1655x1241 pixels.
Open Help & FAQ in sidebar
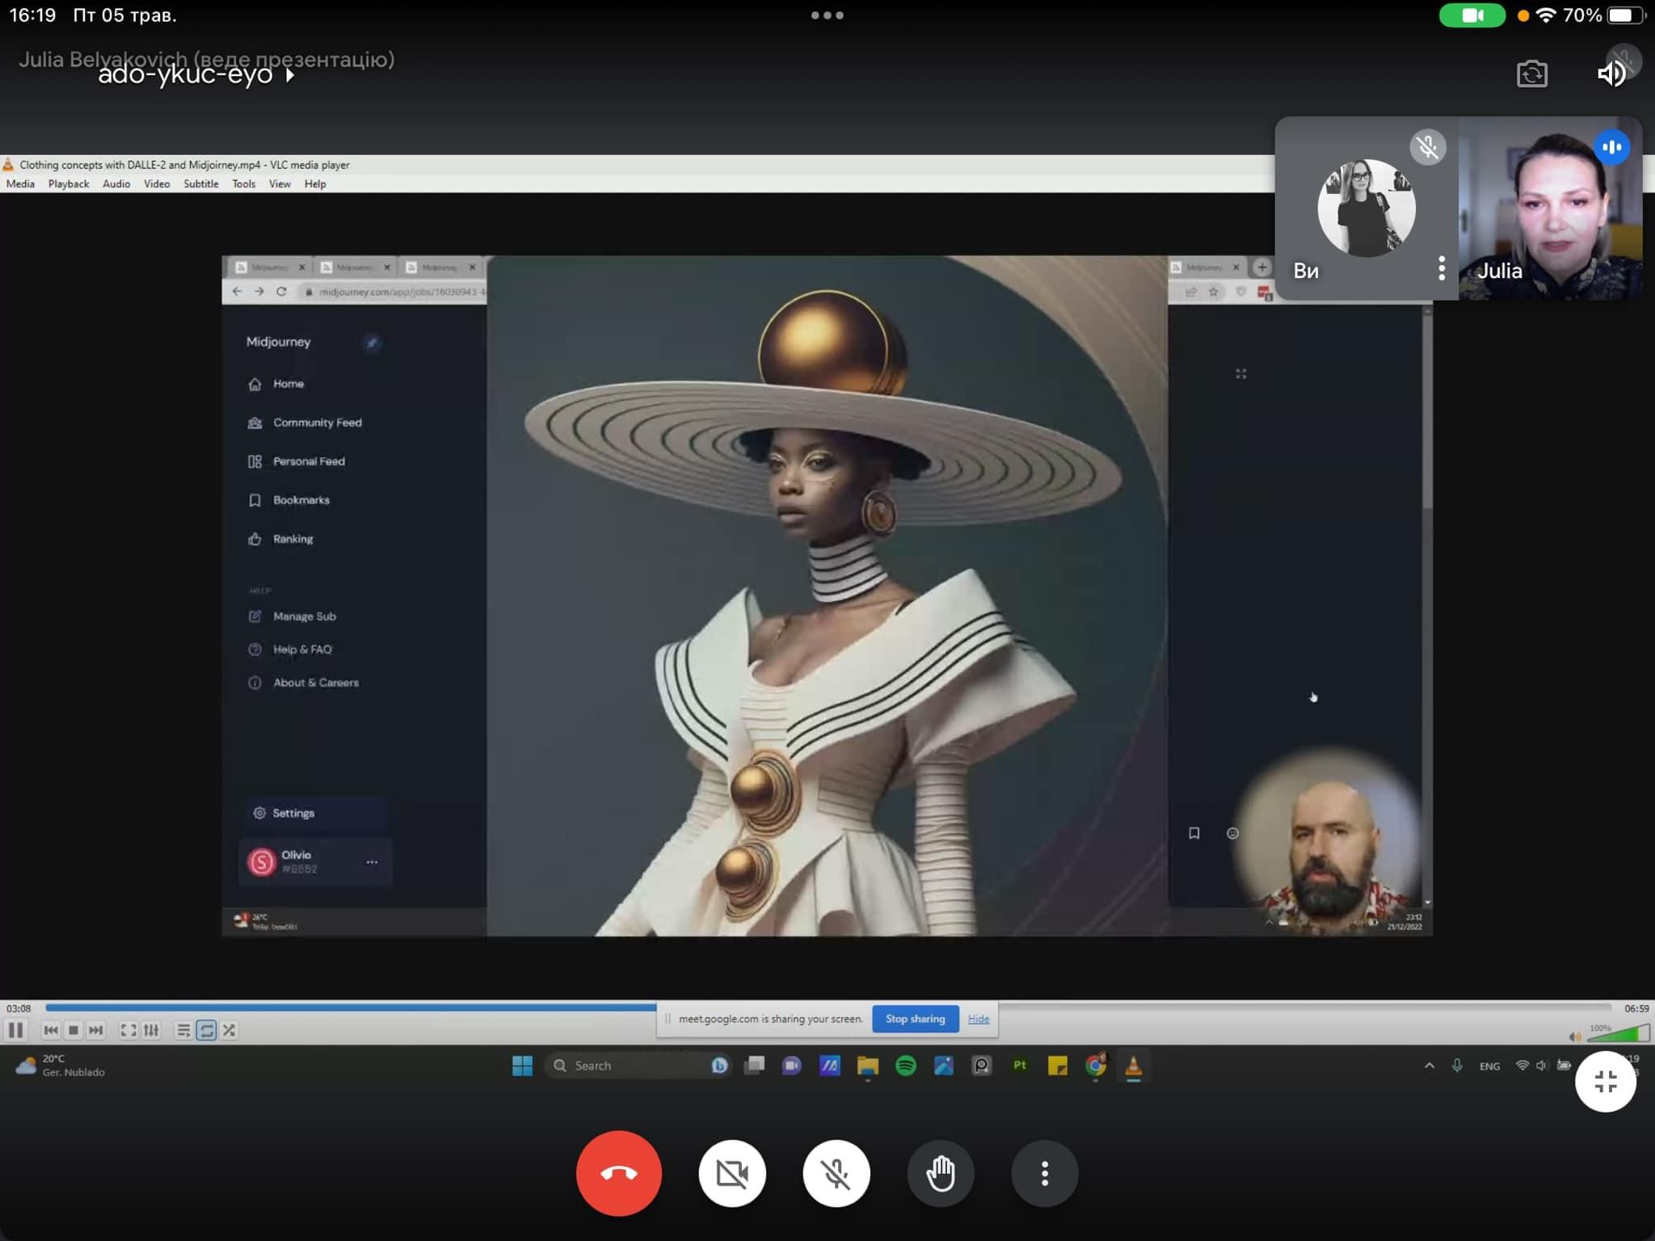point(290,650)
